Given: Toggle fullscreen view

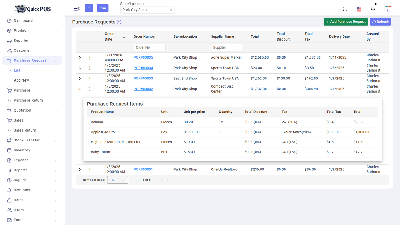Looking at the screenshot, I should 345,8.
